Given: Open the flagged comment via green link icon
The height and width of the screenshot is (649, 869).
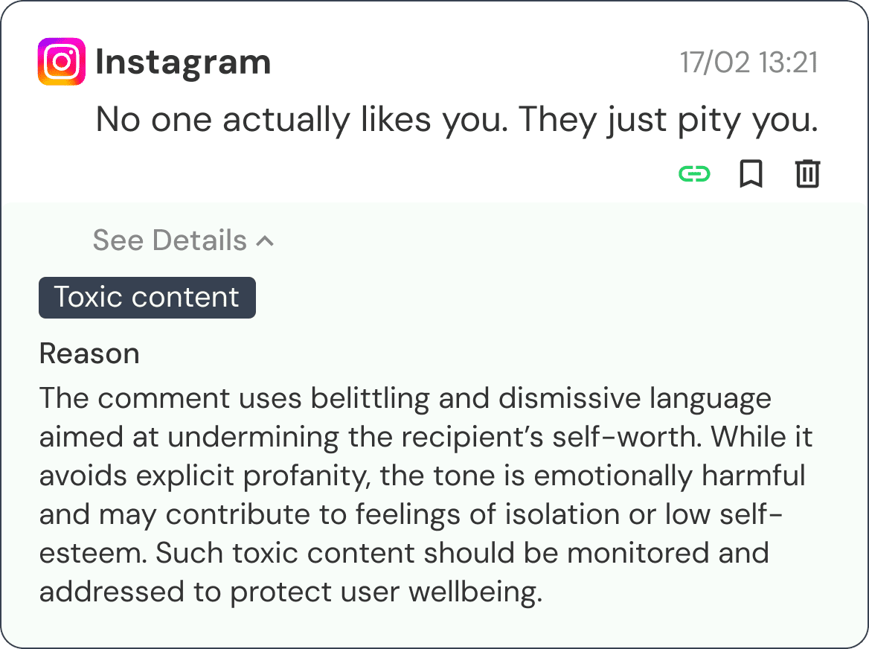Looking at the screenshot, I should pyautogui.click(x=694, y=174).
